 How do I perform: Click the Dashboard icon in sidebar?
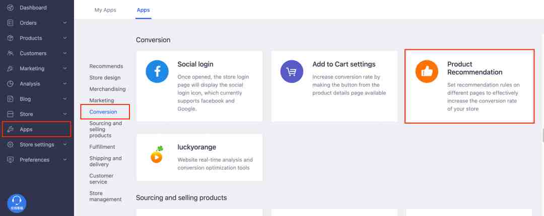coord(11,8)
